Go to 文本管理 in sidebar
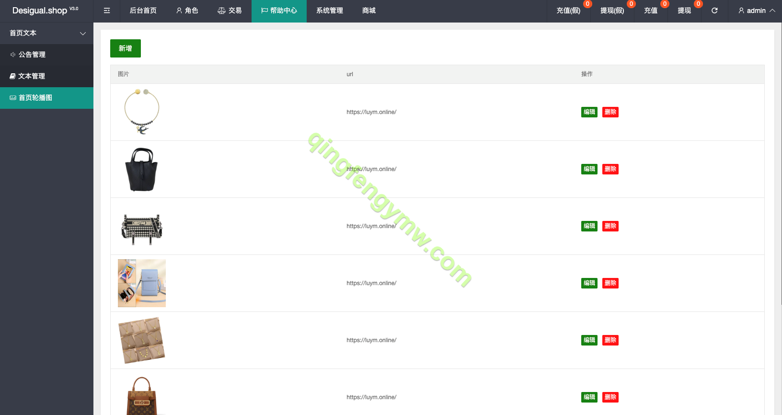Screen dimensions: 782x415 [46, 76]
